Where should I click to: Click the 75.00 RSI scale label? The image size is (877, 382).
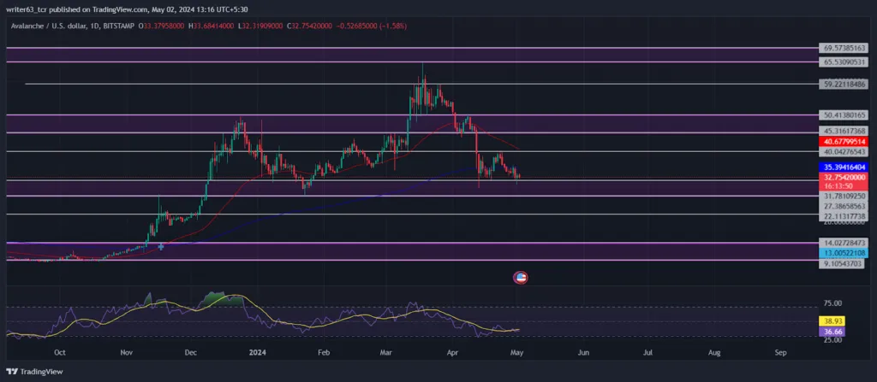coord(832,303)
